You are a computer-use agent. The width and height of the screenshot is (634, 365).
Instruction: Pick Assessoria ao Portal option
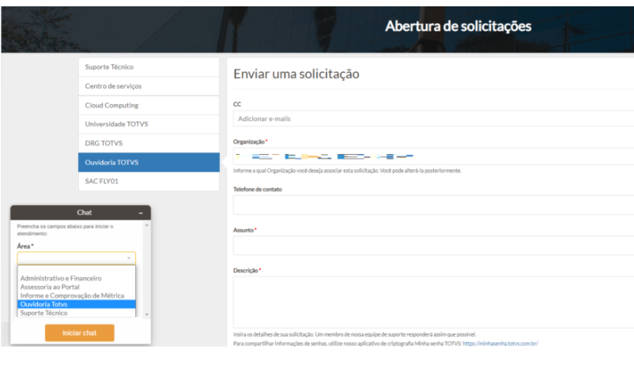[77, 287]
